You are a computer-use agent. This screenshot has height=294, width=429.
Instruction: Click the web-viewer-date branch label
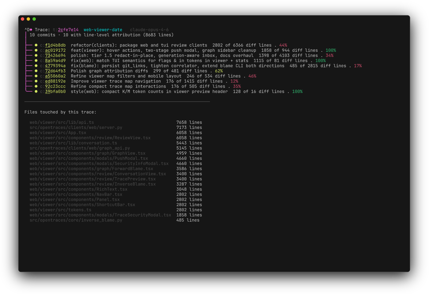point(103,30)
